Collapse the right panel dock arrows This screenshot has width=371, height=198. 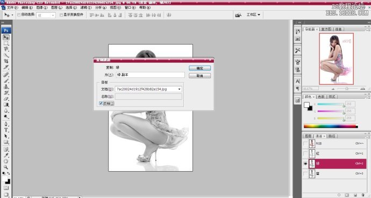(x=369, y=23)
